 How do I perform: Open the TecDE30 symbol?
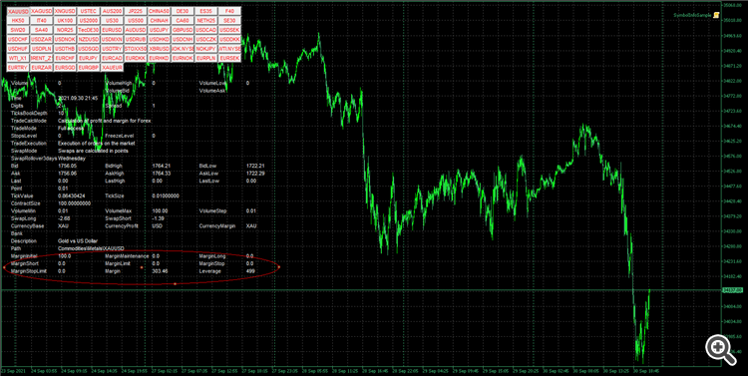coord(88,30)
